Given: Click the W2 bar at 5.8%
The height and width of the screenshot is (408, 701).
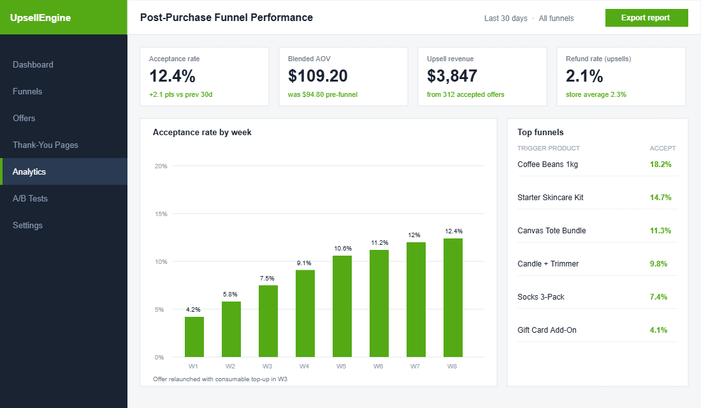Looking at the screenshot, I should [231, 329].
